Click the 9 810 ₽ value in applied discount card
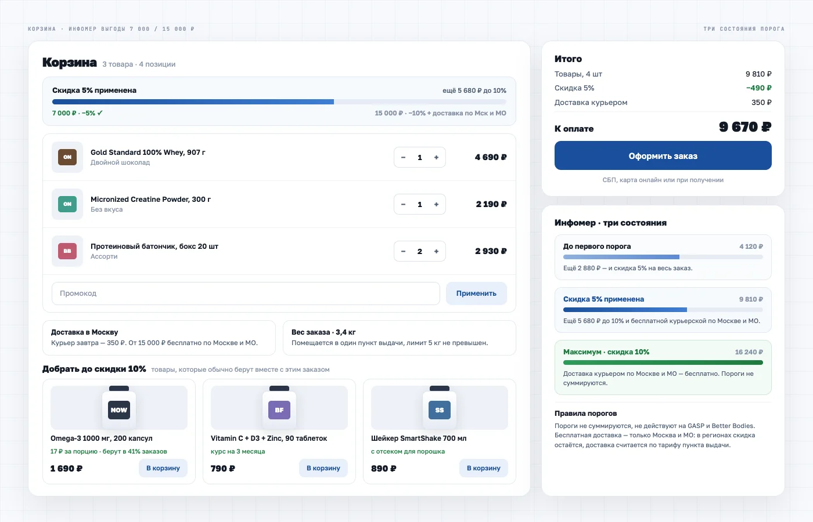This screenshot has height=522, width=813. [x=751, y=299]
